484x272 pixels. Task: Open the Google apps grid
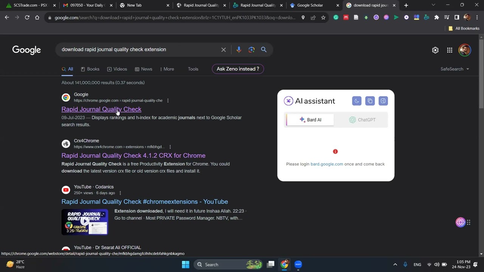[x=450, y=50]
